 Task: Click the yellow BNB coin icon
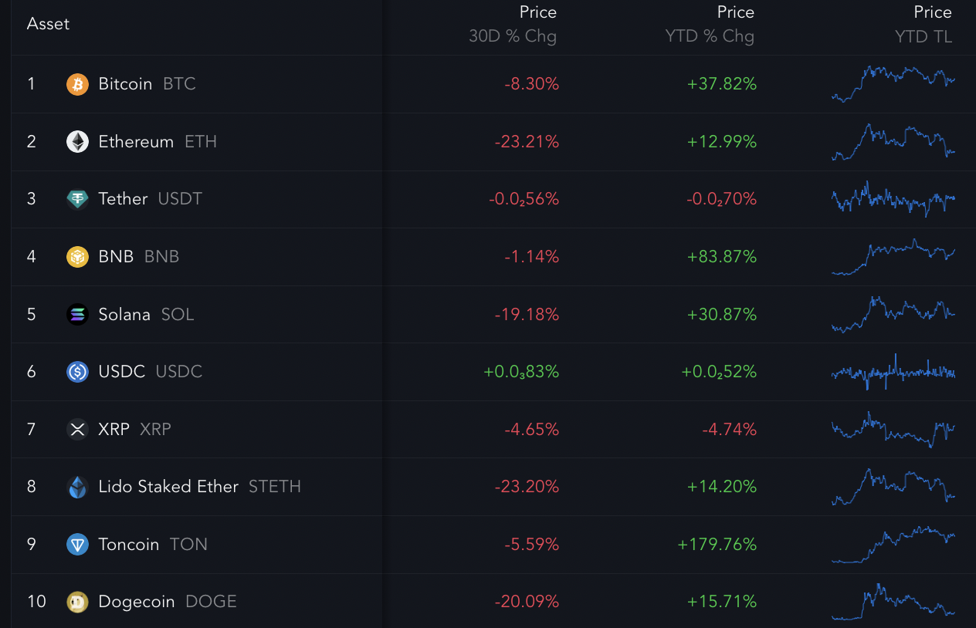coord(77,257)
